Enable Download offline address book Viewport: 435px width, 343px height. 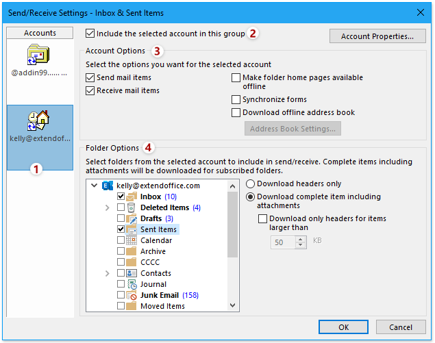[x=236, y=112]
